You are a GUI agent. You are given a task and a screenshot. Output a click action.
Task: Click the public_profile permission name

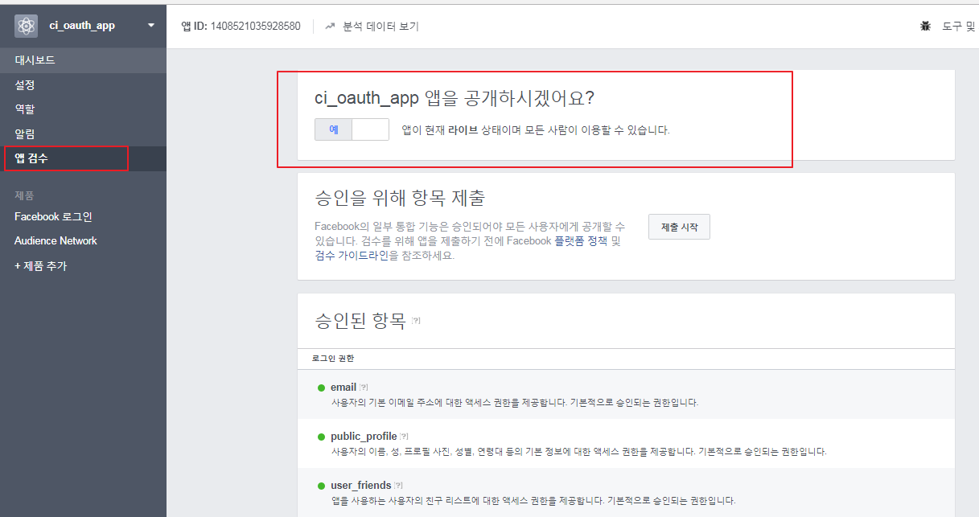point(364,437)
